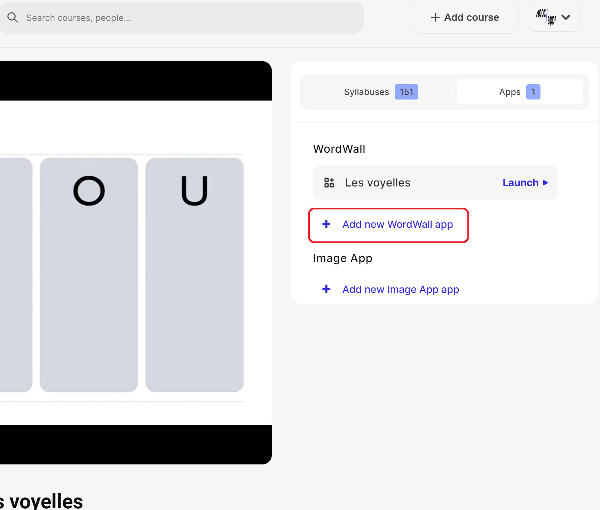Click Add new WordWall app link
The height and width of the screenshot is (510, 600).
point(397,224)
